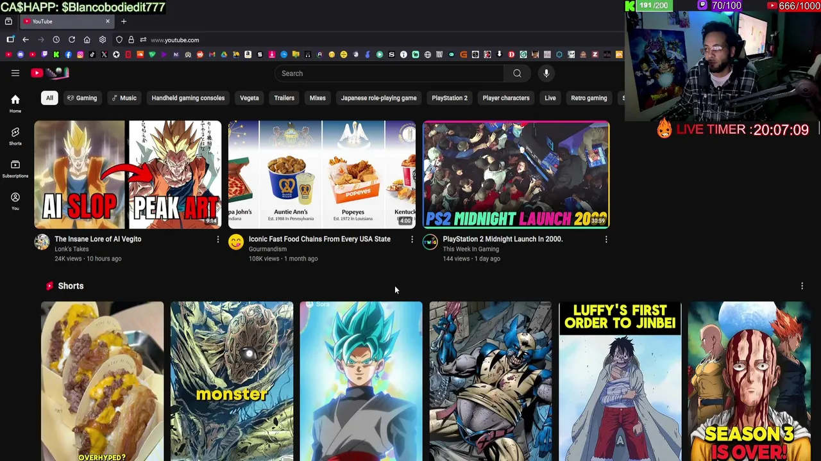Open the Google Drive bookmark icon
This screenshot has height=461, width=821.
pyautogui.click(x=224, y=54)
